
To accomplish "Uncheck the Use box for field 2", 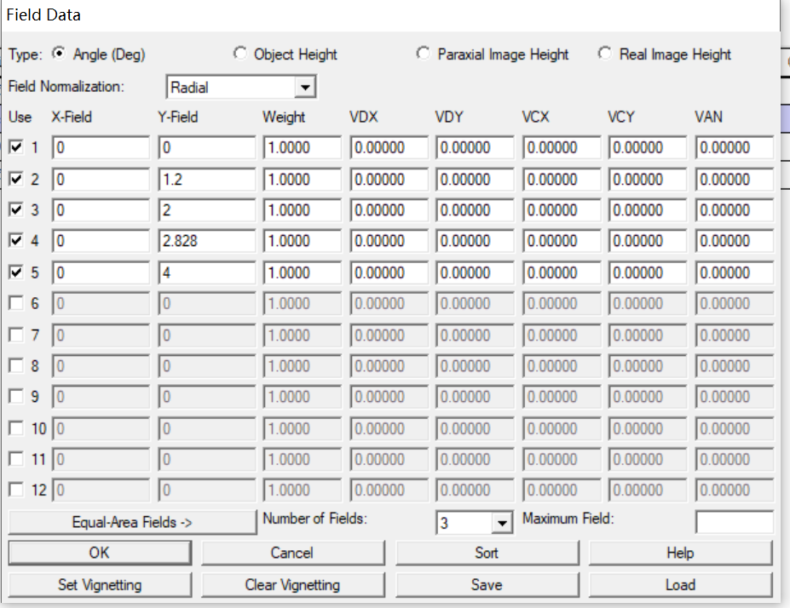I will point(16,179).
